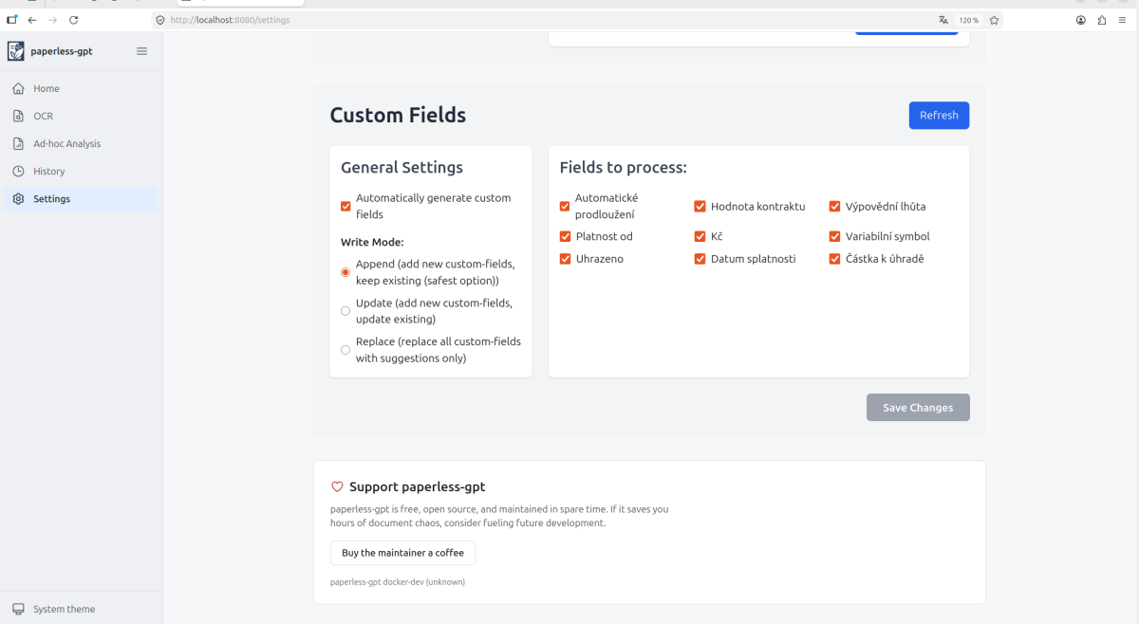Click paperless-gpt docker-dev (unknown) version text
This screenshot has width=1139, height=624.
(x=398, y=581)
